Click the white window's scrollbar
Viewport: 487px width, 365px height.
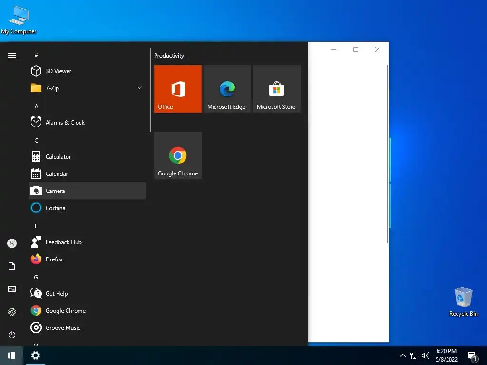pos(387,154)
